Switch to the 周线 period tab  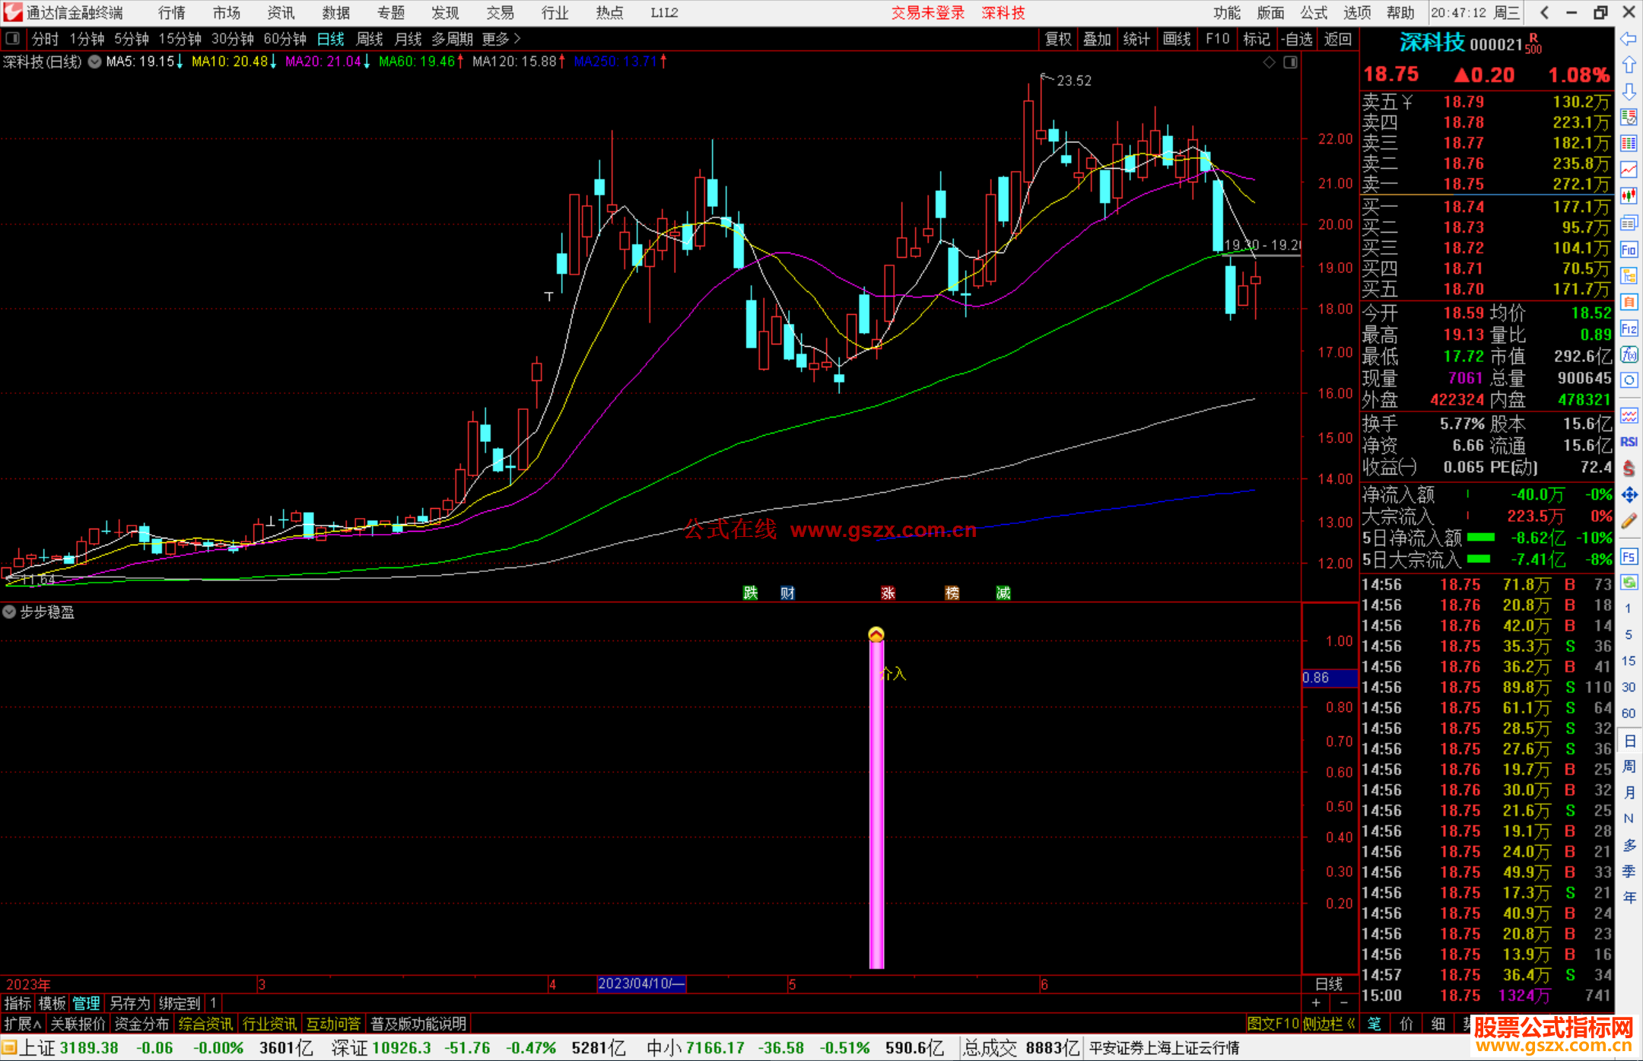(370, 39)
